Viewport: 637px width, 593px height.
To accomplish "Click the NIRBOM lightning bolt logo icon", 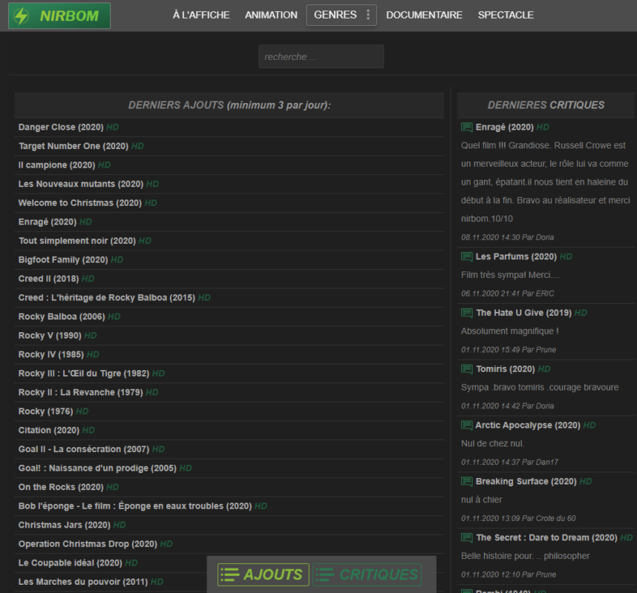I will (21, 16).
